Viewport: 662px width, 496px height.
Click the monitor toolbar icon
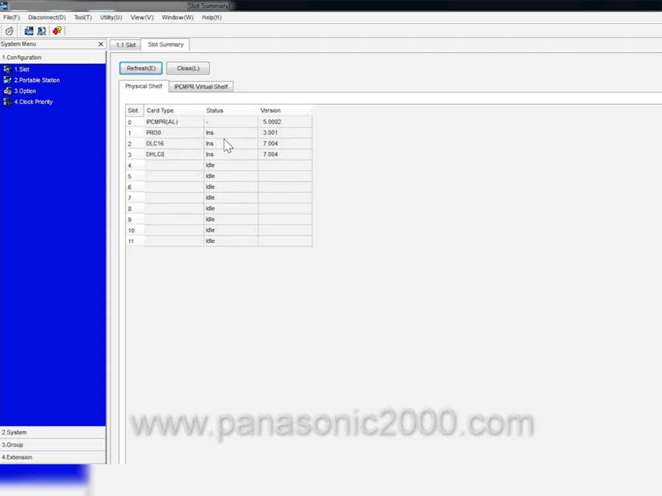[x=42, y=31]
